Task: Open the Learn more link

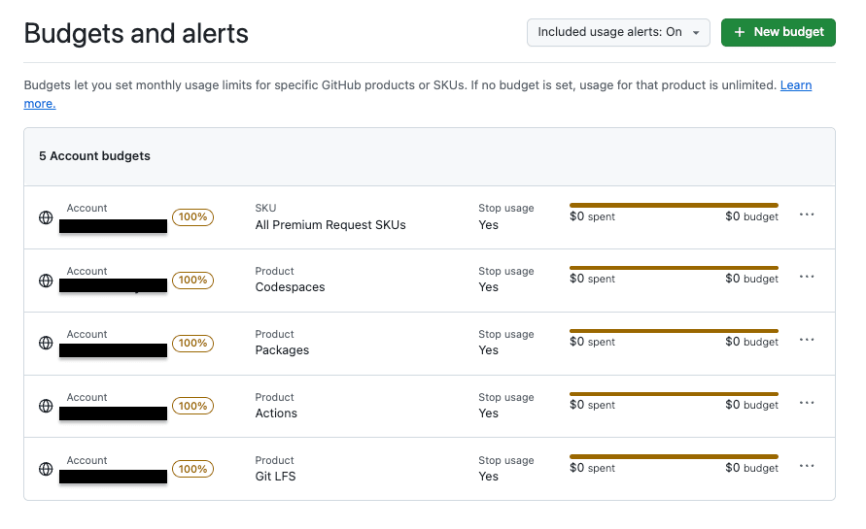Action: click(796, 85)
